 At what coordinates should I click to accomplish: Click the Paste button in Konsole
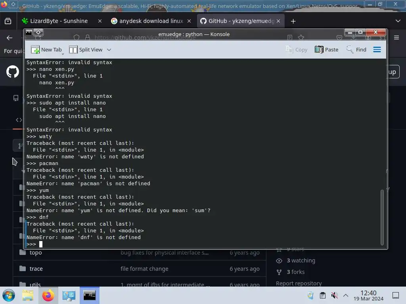(x=326, y=49)
